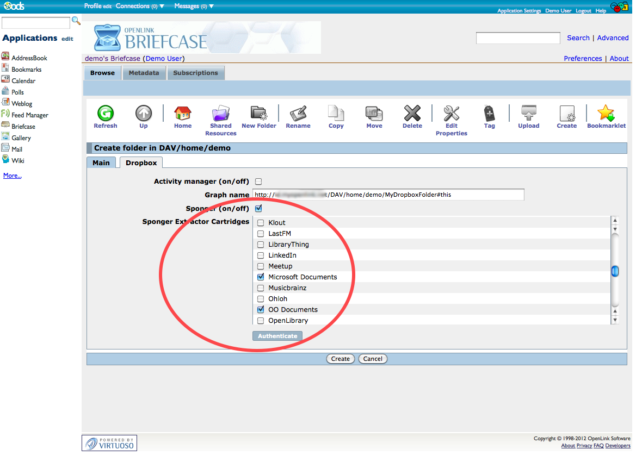Image resolution: width=642 pixels, height=462 pixels.
Task: Select the Rename tool icon
Action: coord(298,114)
